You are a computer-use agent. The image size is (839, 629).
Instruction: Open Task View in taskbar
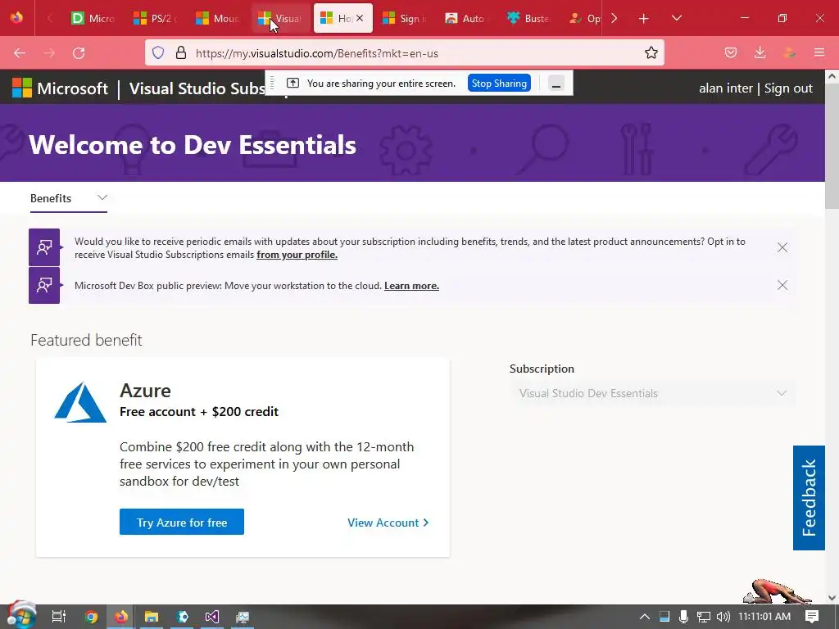[x=58, y=617]
